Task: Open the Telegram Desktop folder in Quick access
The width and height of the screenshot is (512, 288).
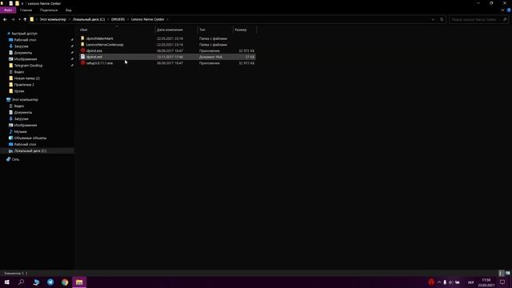Action: pos(29,66)
